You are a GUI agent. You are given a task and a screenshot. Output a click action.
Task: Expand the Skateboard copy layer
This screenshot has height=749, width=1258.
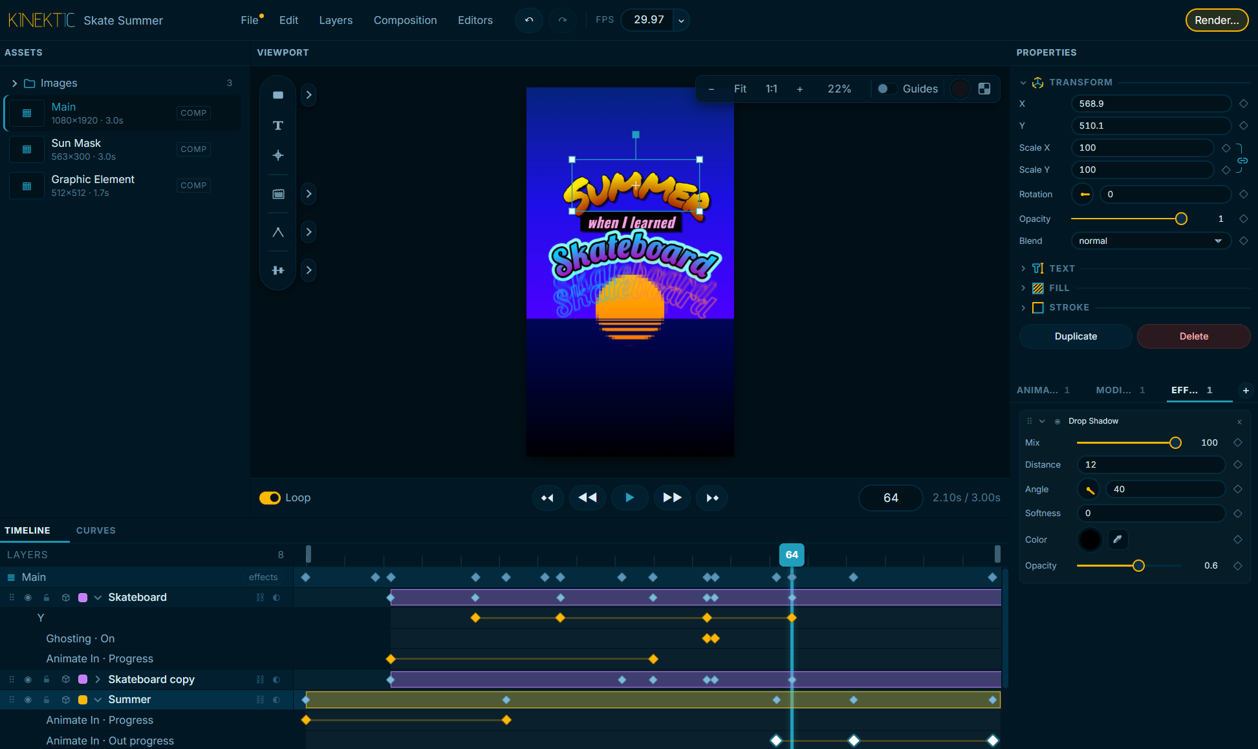(98, 679)
